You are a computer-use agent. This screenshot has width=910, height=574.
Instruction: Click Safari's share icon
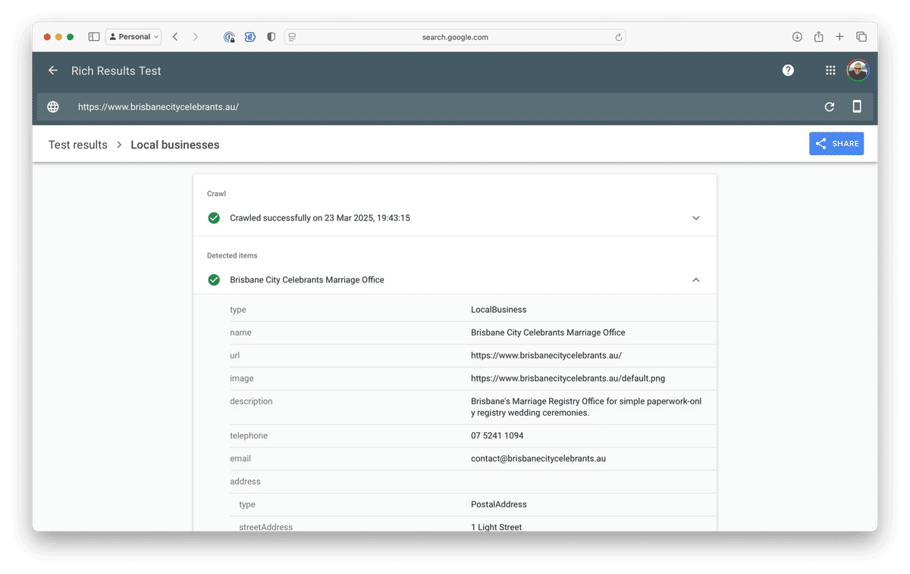click(819, 36)
